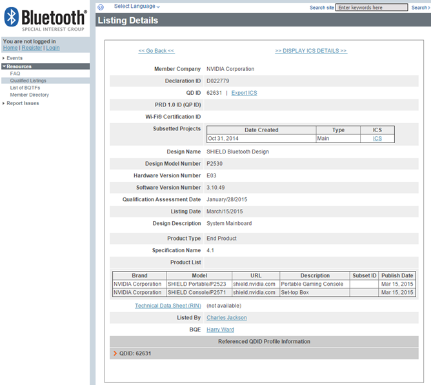Click the Go Back link
The image size is (431, 385).
tap(156, 51)
